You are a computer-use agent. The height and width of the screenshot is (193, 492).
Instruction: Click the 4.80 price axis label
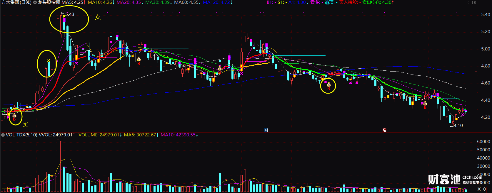point(486,66)
